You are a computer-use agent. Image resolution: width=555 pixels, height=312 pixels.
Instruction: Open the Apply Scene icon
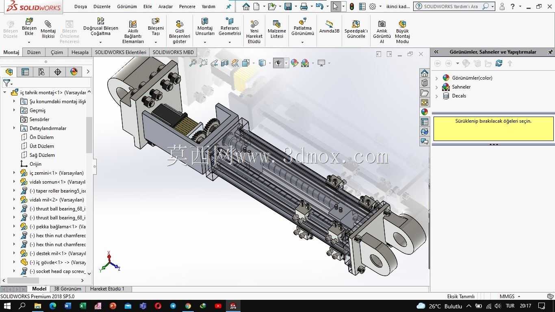tap(305, 63)
